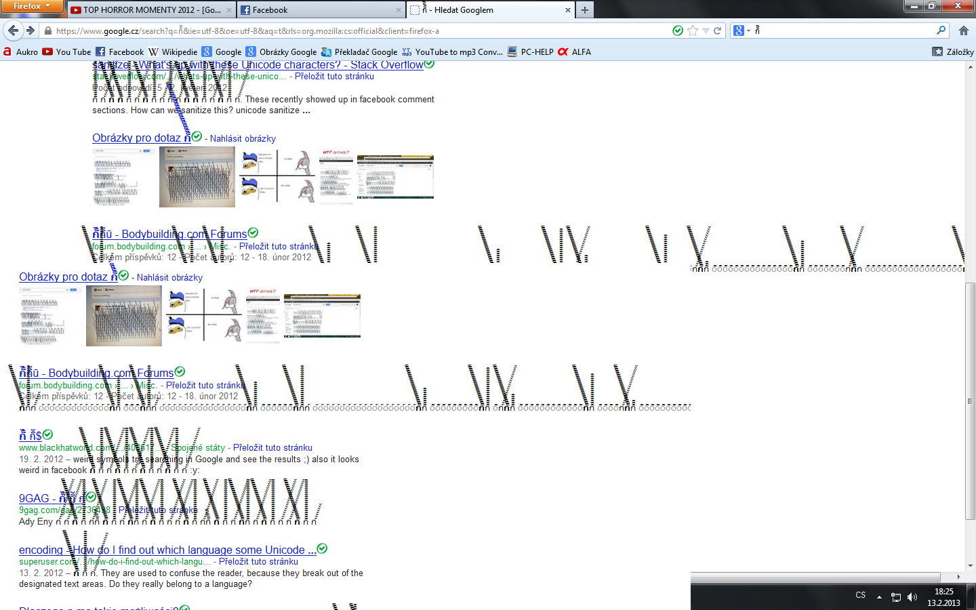Screen dimensions: 976x610
Task: Open the Firefox home page icon
Action: tap(964, 30)
